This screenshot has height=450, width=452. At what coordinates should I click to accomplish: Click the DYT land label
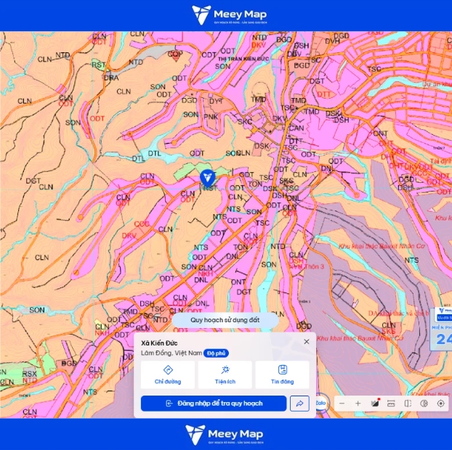pos(217,102)
